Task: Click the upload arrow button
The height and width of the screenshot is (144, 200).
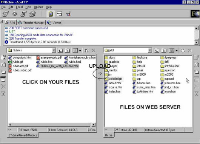Action: point(100,73)
